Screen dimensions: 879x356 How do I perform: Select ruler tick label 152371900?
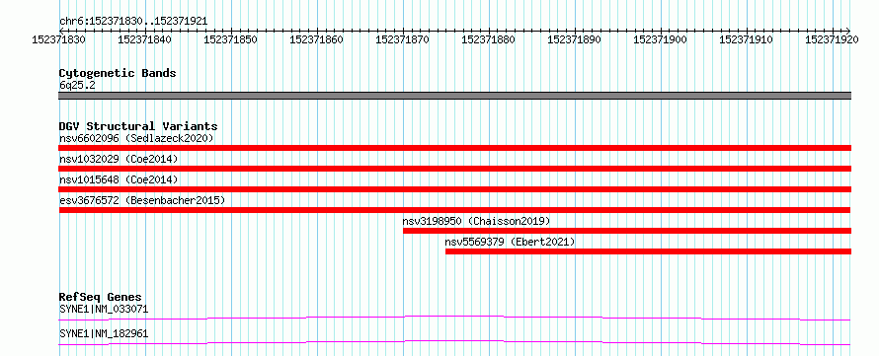660,39
